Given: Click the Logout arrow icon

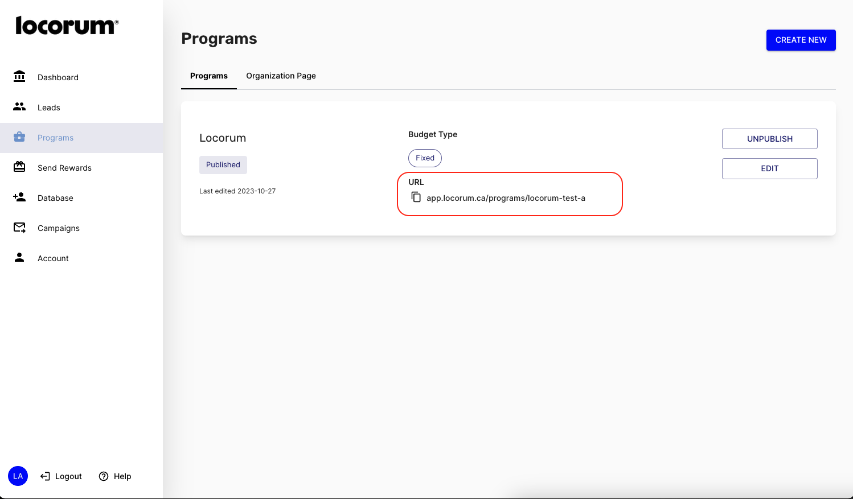Looking at the screenshot, I should pyautogui.click(x=45, y=476).
